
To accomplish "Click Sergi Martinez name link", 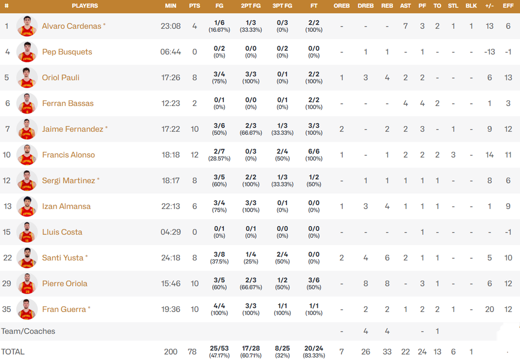I will [69, 181].
